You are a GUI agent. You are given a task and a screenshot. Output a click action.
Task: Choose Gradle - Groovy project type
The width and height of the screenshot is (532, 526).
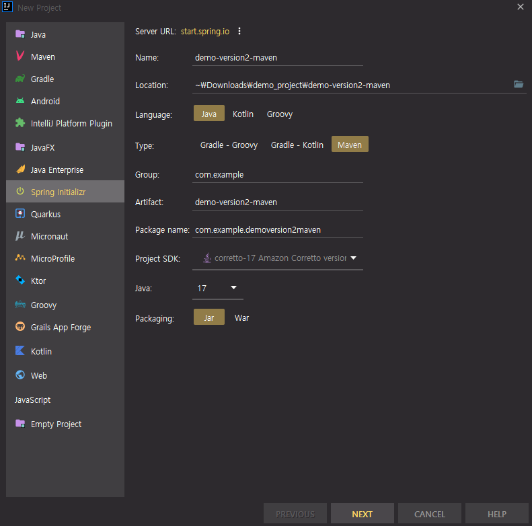(x=229, y=145)
